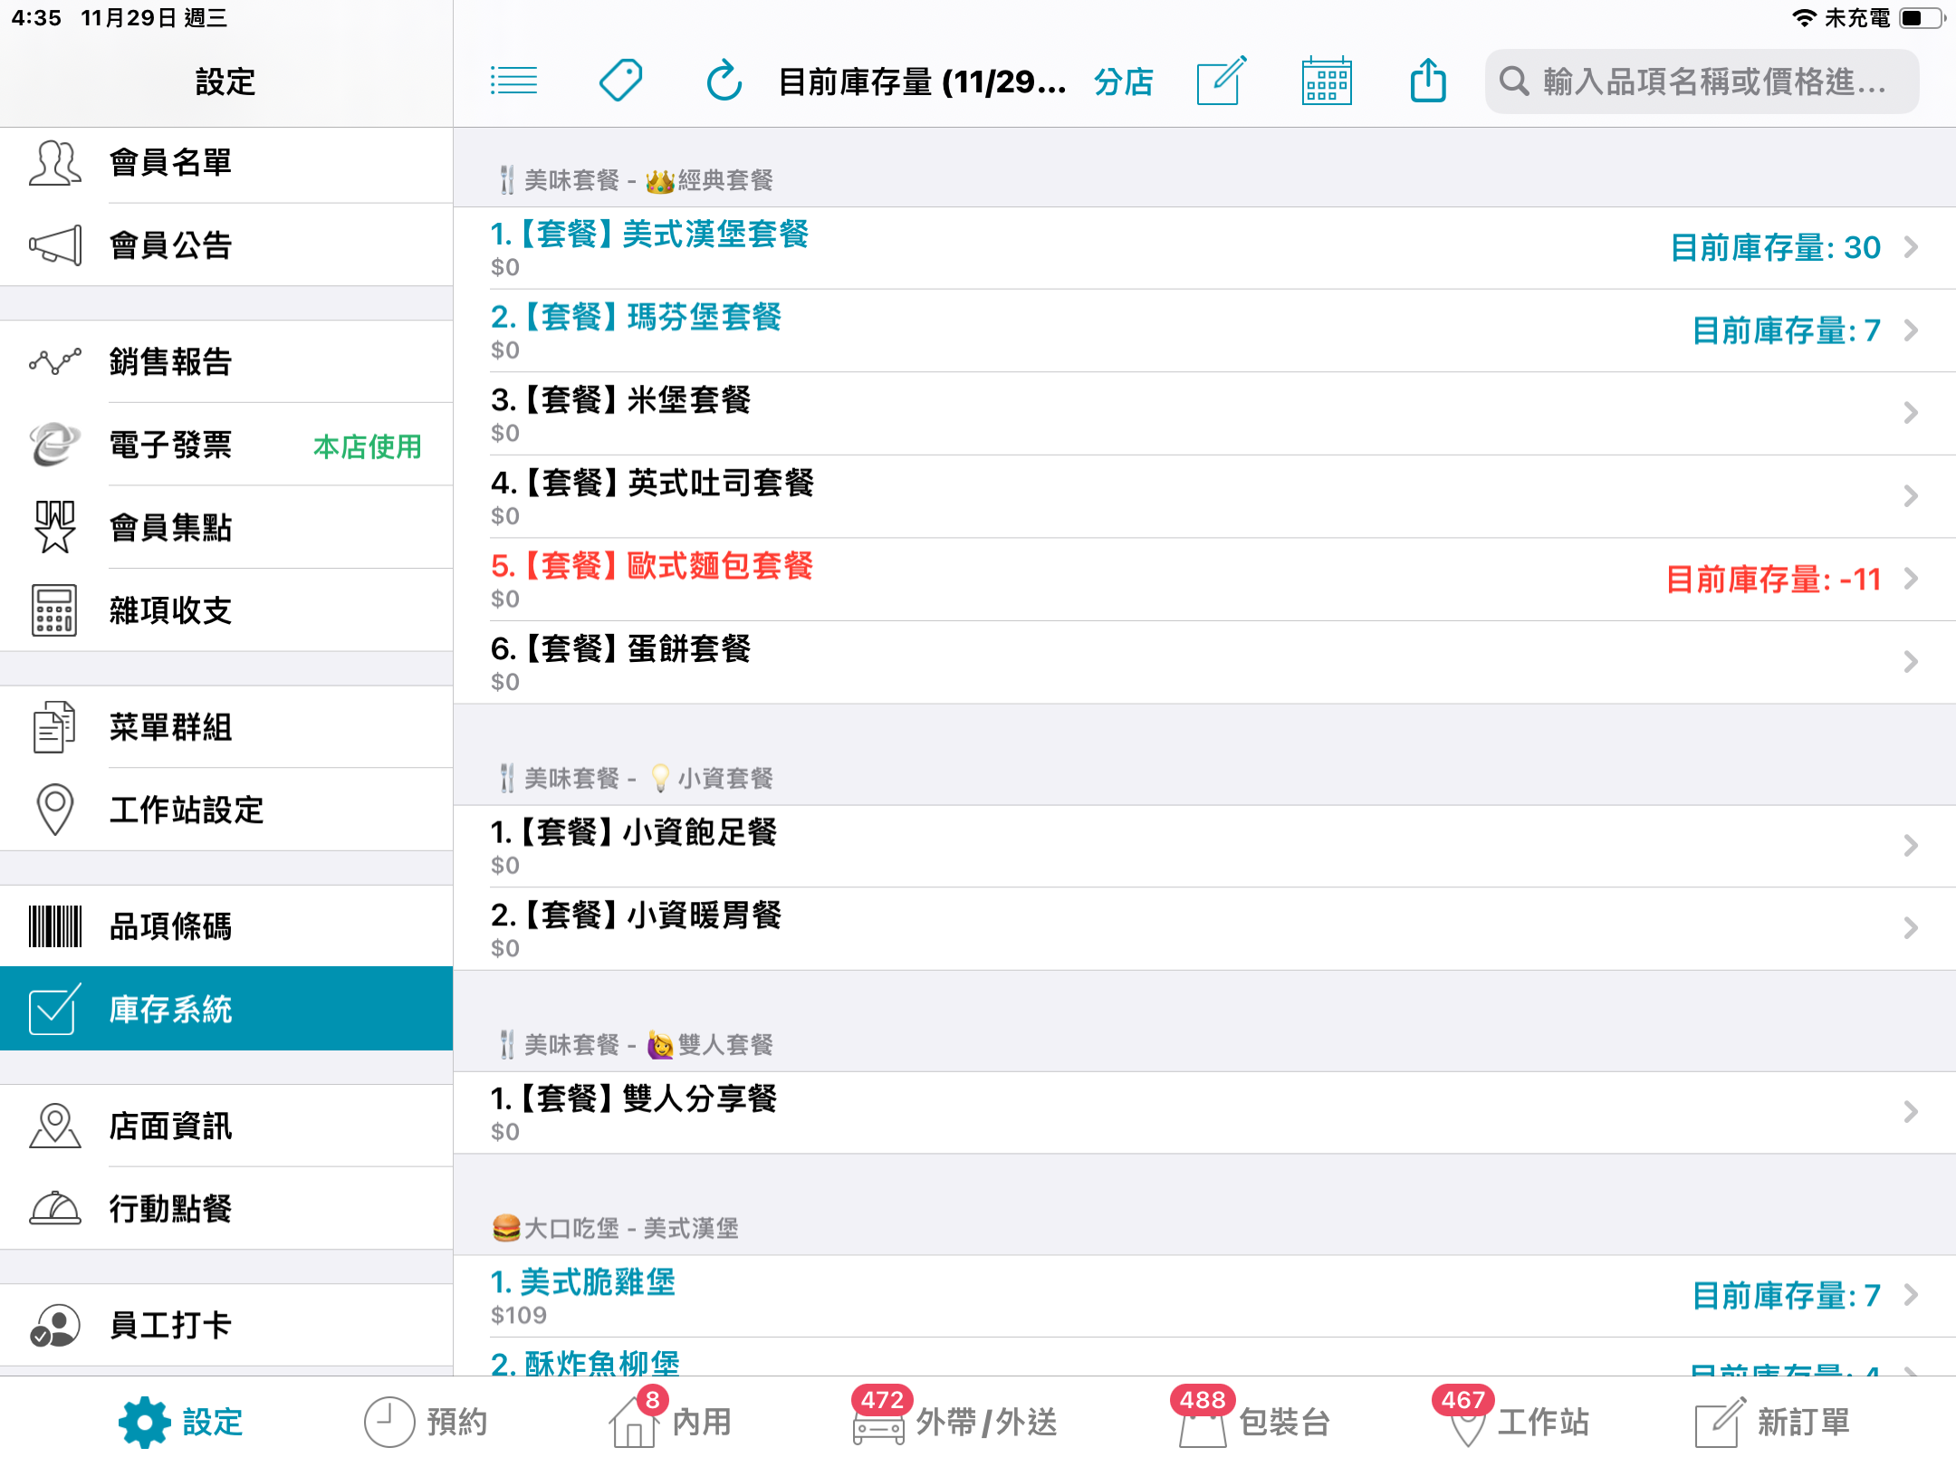The image size is (1956, 1467).
Task: Open the 工作站 tab
Action: coord(1512,1422)
